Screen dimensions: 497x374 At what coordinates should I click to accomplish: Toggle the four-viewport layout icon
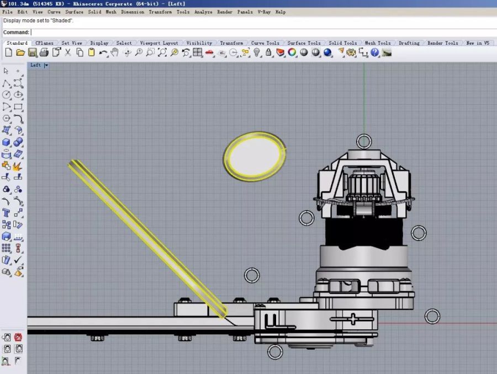197,52
